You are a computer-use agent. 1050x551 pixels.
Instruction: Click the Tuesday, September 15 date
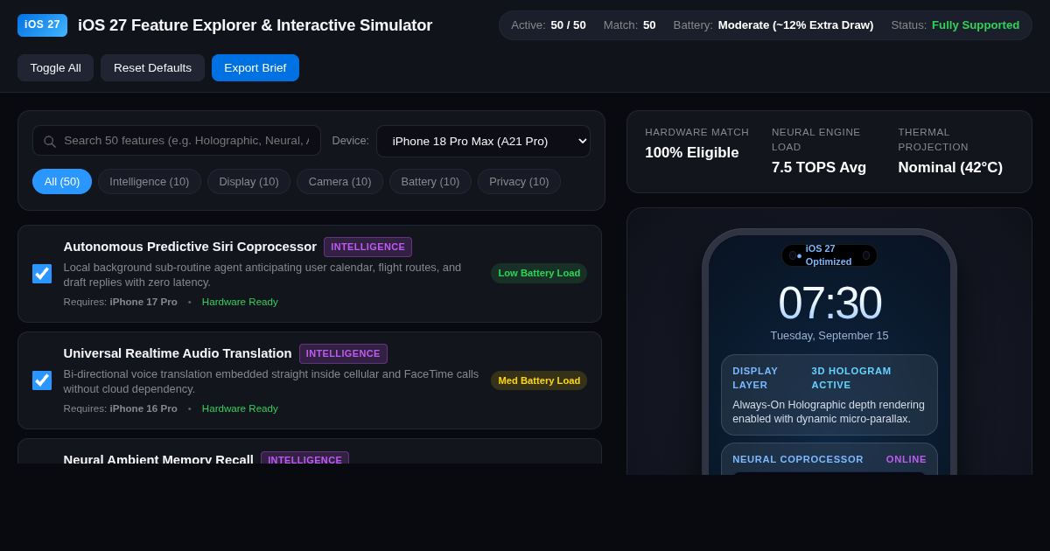829,336
